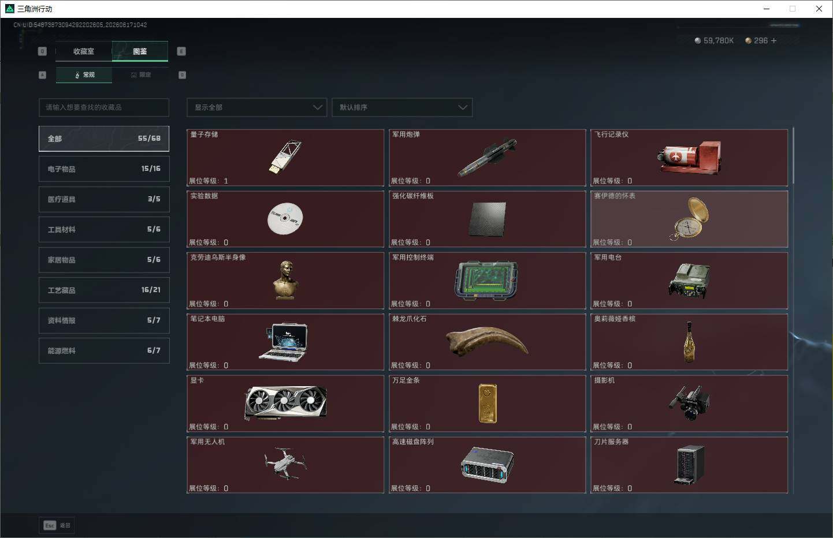This screenshot has height=538, width=833.
Task: Open the 默认排序 sort dropdown
Action: coord(402,107)
